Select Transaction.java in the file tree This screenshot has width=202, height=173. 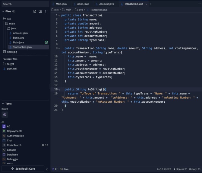pyautogui.click(x=28, y=47)
